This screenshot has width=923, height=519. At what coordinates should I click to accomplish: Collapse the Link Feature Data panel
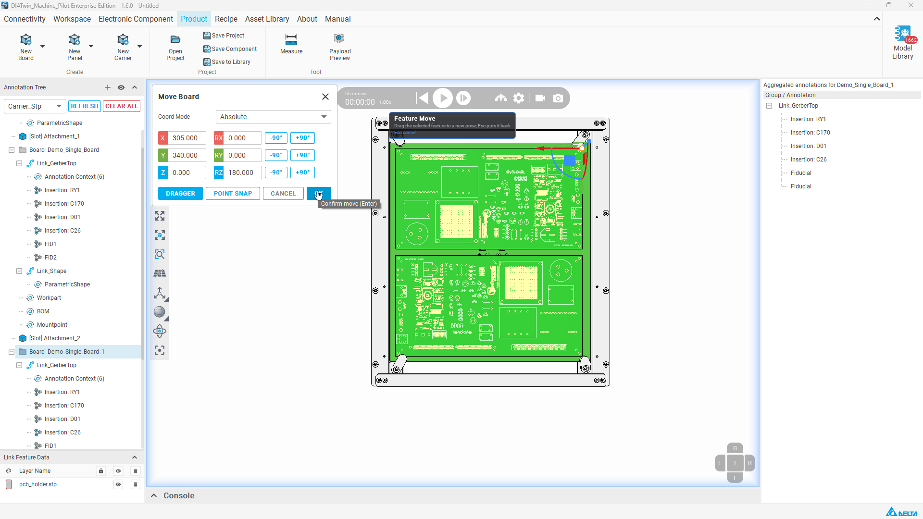click(x=135, y=457)
